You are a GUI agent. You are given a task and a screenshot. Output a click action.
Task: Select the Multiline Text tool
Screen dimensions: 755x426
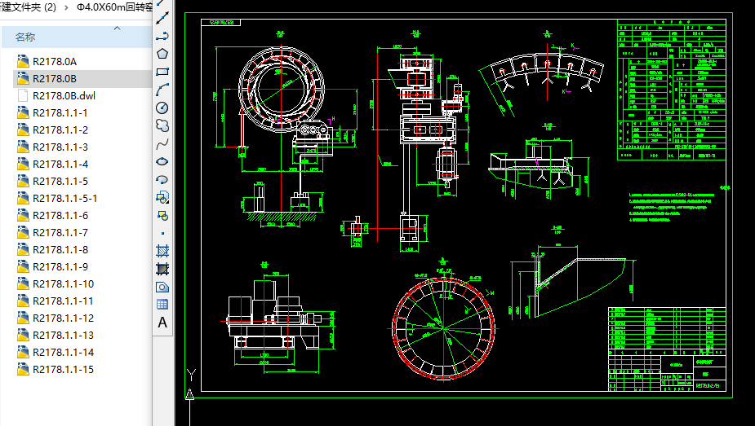tap(162, 323)
